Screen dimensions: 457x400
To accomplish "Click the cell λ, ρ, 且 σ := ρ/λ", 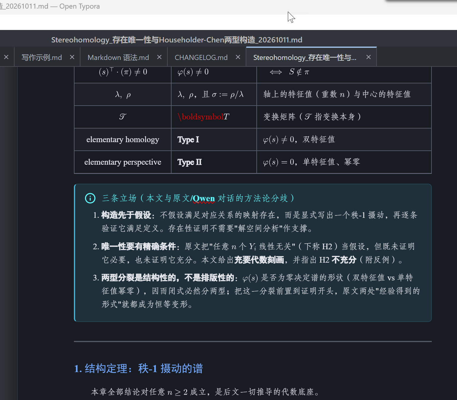I will [214, 94].
